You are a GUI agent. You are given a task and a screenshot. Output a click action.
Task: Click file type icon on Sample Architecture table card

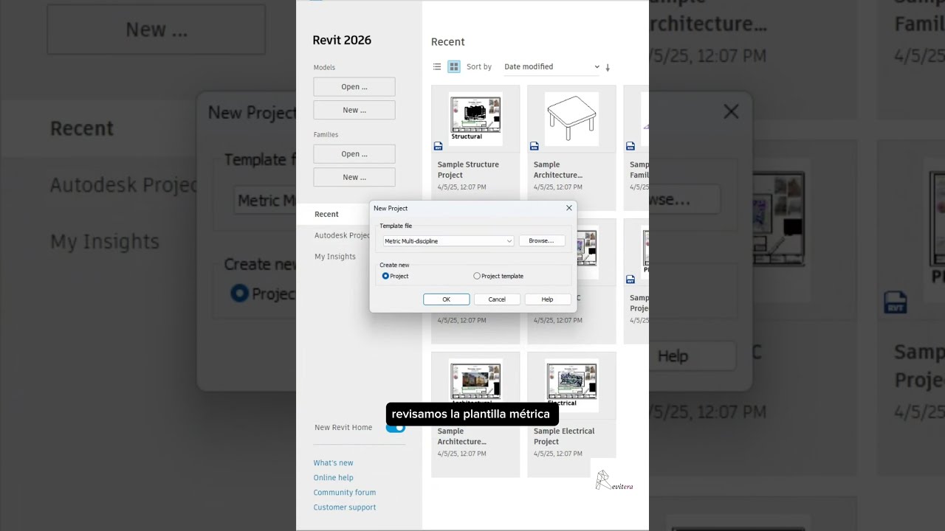535,146
